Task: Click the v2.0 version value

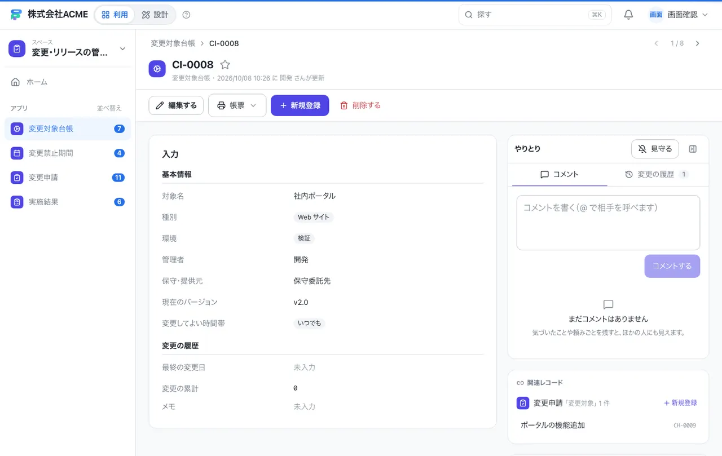Action: (x=301, y=302)
